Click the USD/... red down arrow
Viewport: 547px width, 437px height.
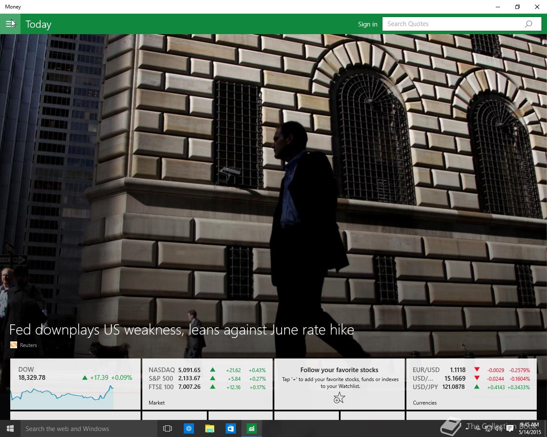[x=477, y=378]
